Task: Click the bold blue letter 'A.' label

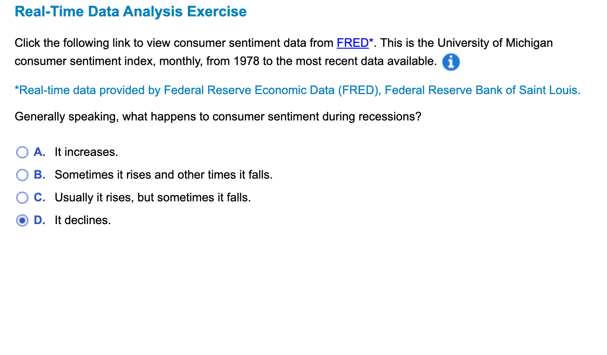Action: [40, 152]
